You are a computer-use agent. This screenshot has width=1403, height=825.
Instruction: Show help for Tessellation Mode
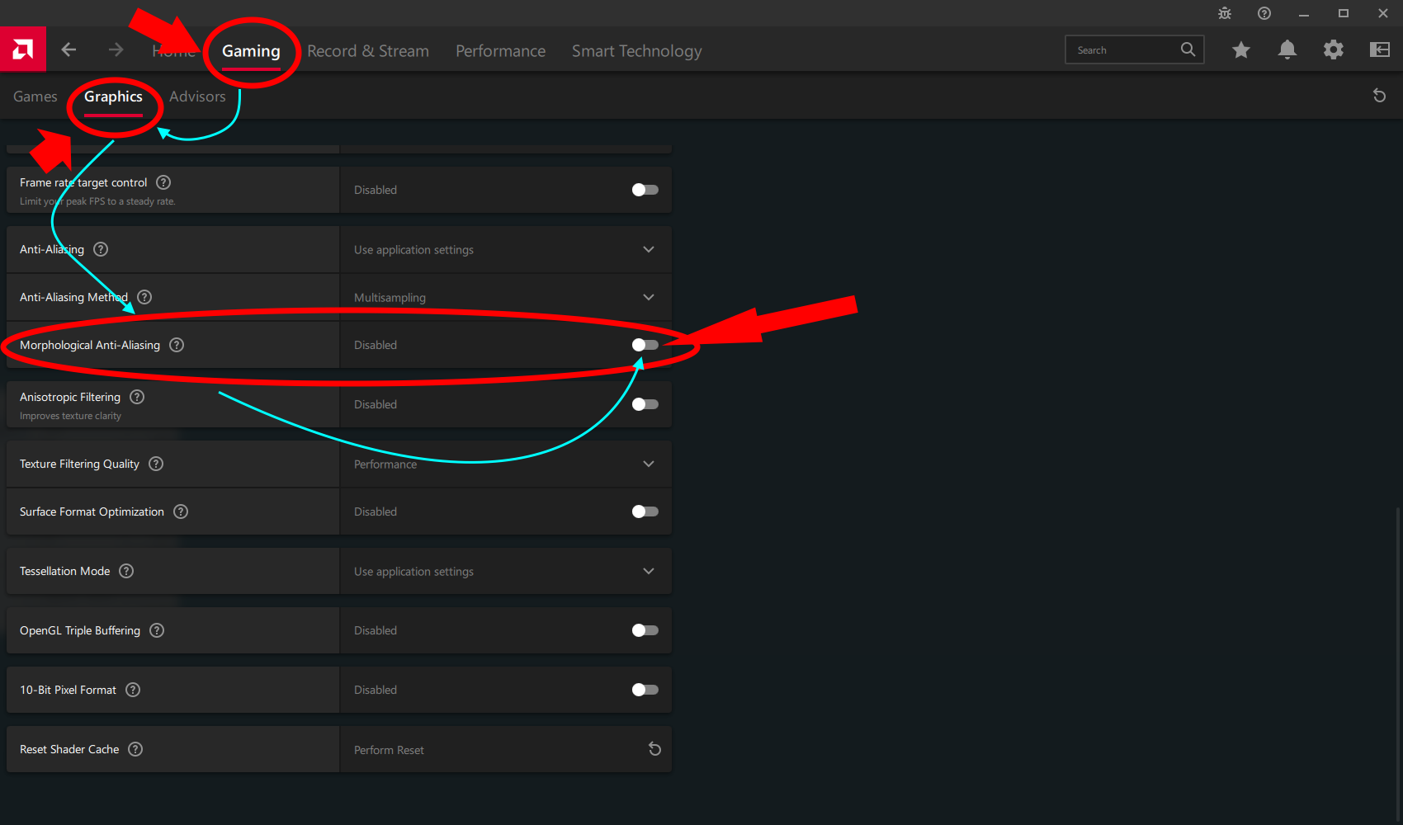pyautogui.click(x=126, y=571)
